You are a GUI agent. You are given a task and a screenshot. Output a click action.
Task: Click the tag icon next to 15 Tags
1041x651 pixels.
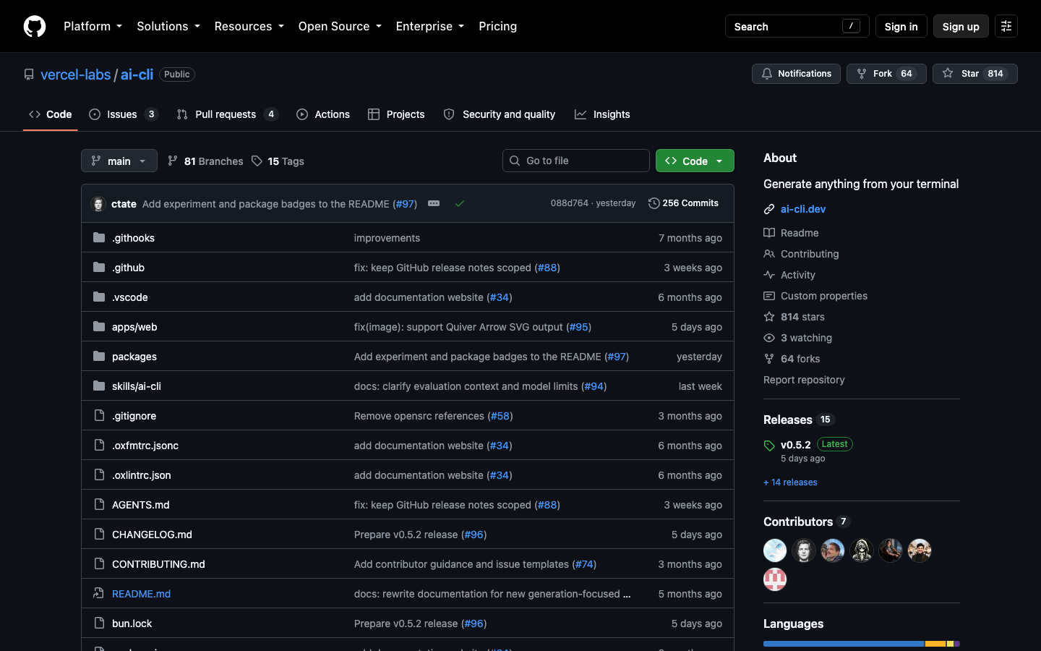pos(257,161)
